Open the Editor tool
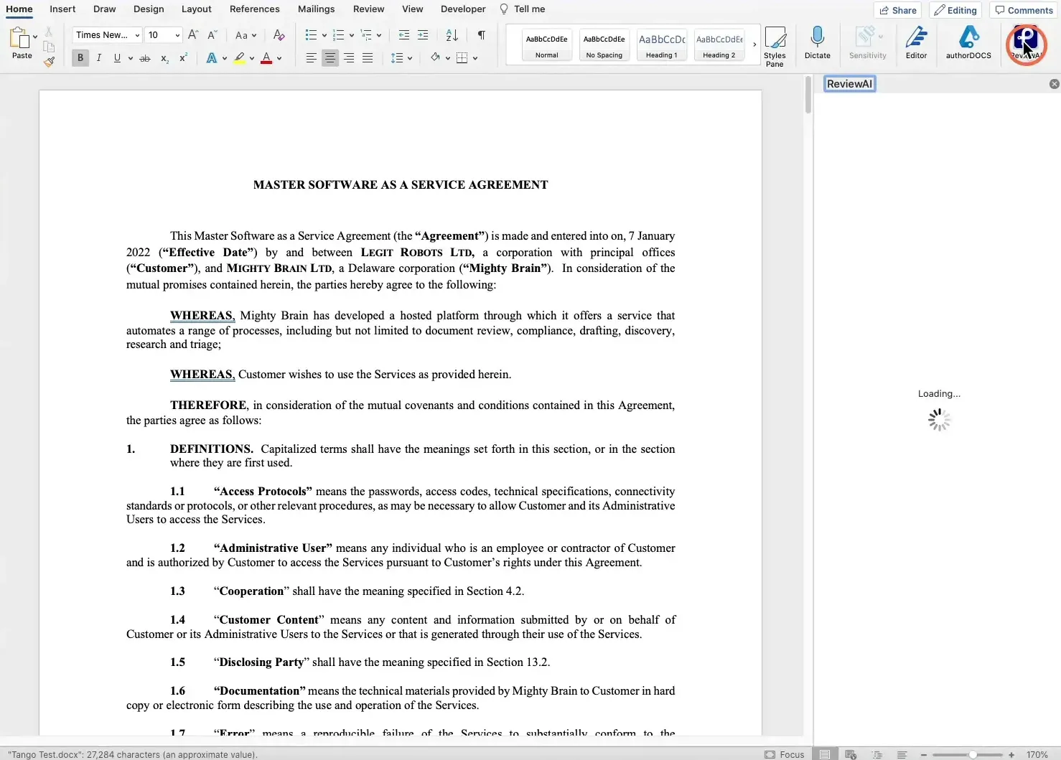 (916, 43)
